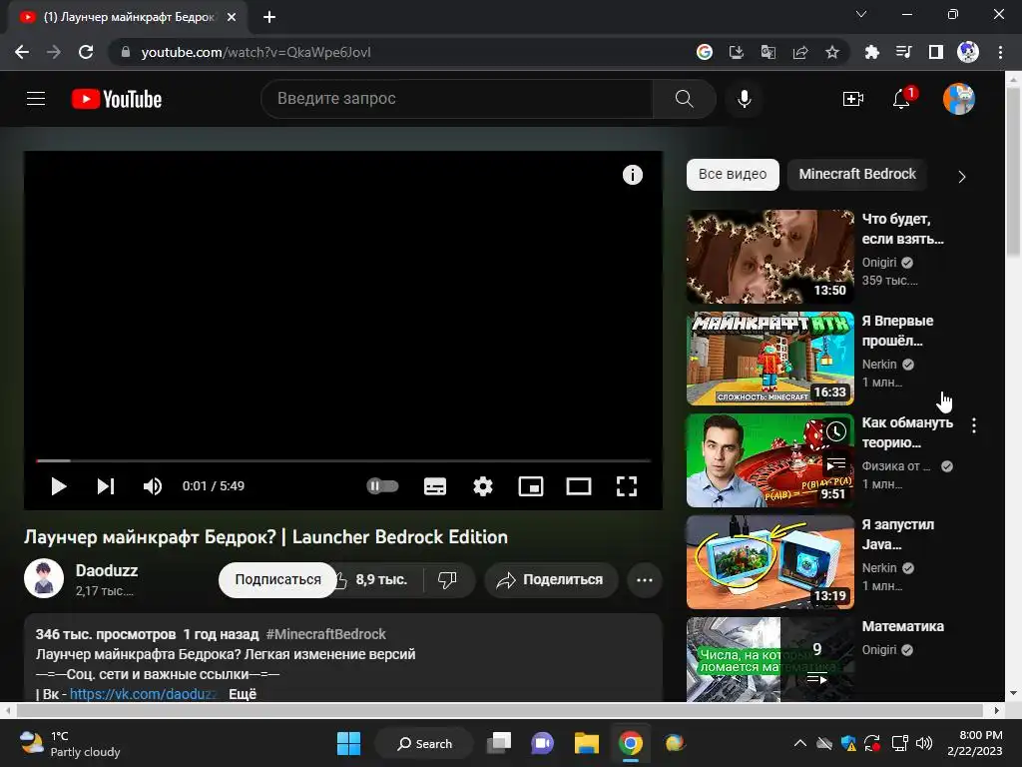Open weather widget Partly cloudy
Image resolution: width=1022 pixels, height=767 pixels.
(x=71, y=743)
